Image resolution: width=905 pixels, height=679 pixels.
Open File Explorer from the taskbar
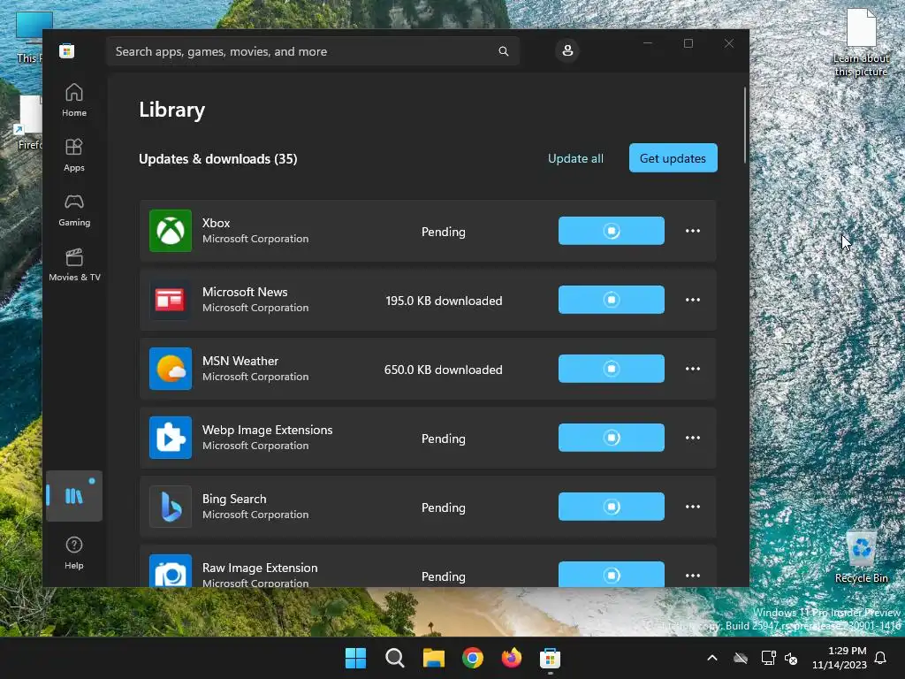click(x=433, y=658)
